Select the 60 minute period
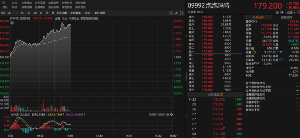The height and width of the screenshot is (138, 300). pyautogui.click(x=35, y=13)
